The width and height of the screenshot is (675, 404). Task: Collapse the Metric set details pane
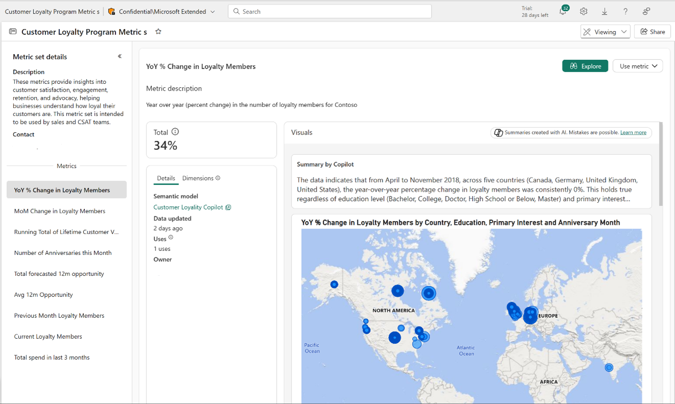pyautogui.click(x=120, y=56)
